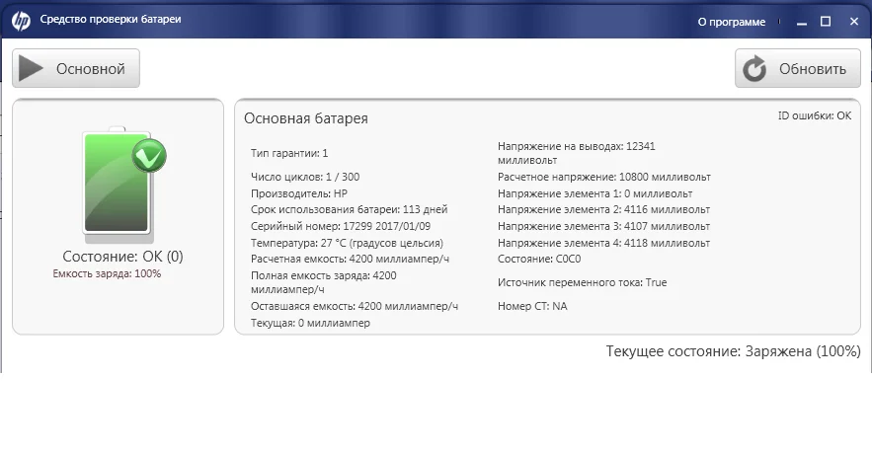Click the green battery status image

point(118,185)
